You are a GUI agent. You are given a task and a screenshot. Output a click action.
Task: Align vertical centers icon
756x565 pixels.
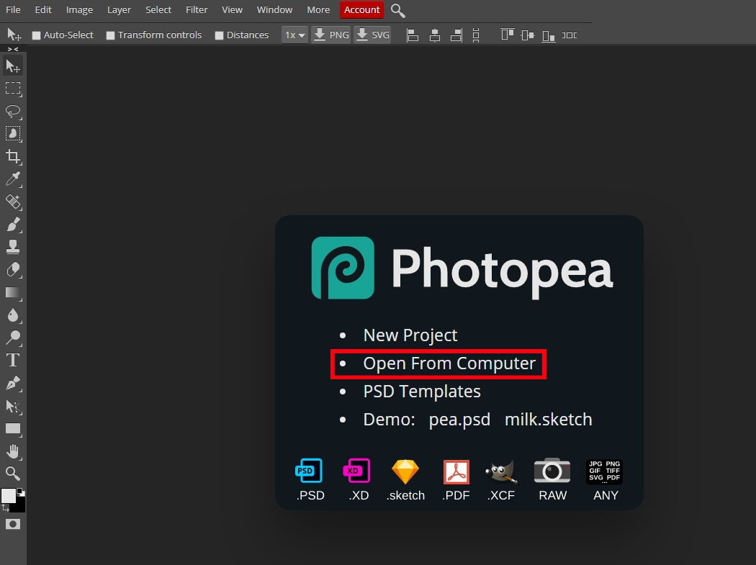tap(528, 35)
